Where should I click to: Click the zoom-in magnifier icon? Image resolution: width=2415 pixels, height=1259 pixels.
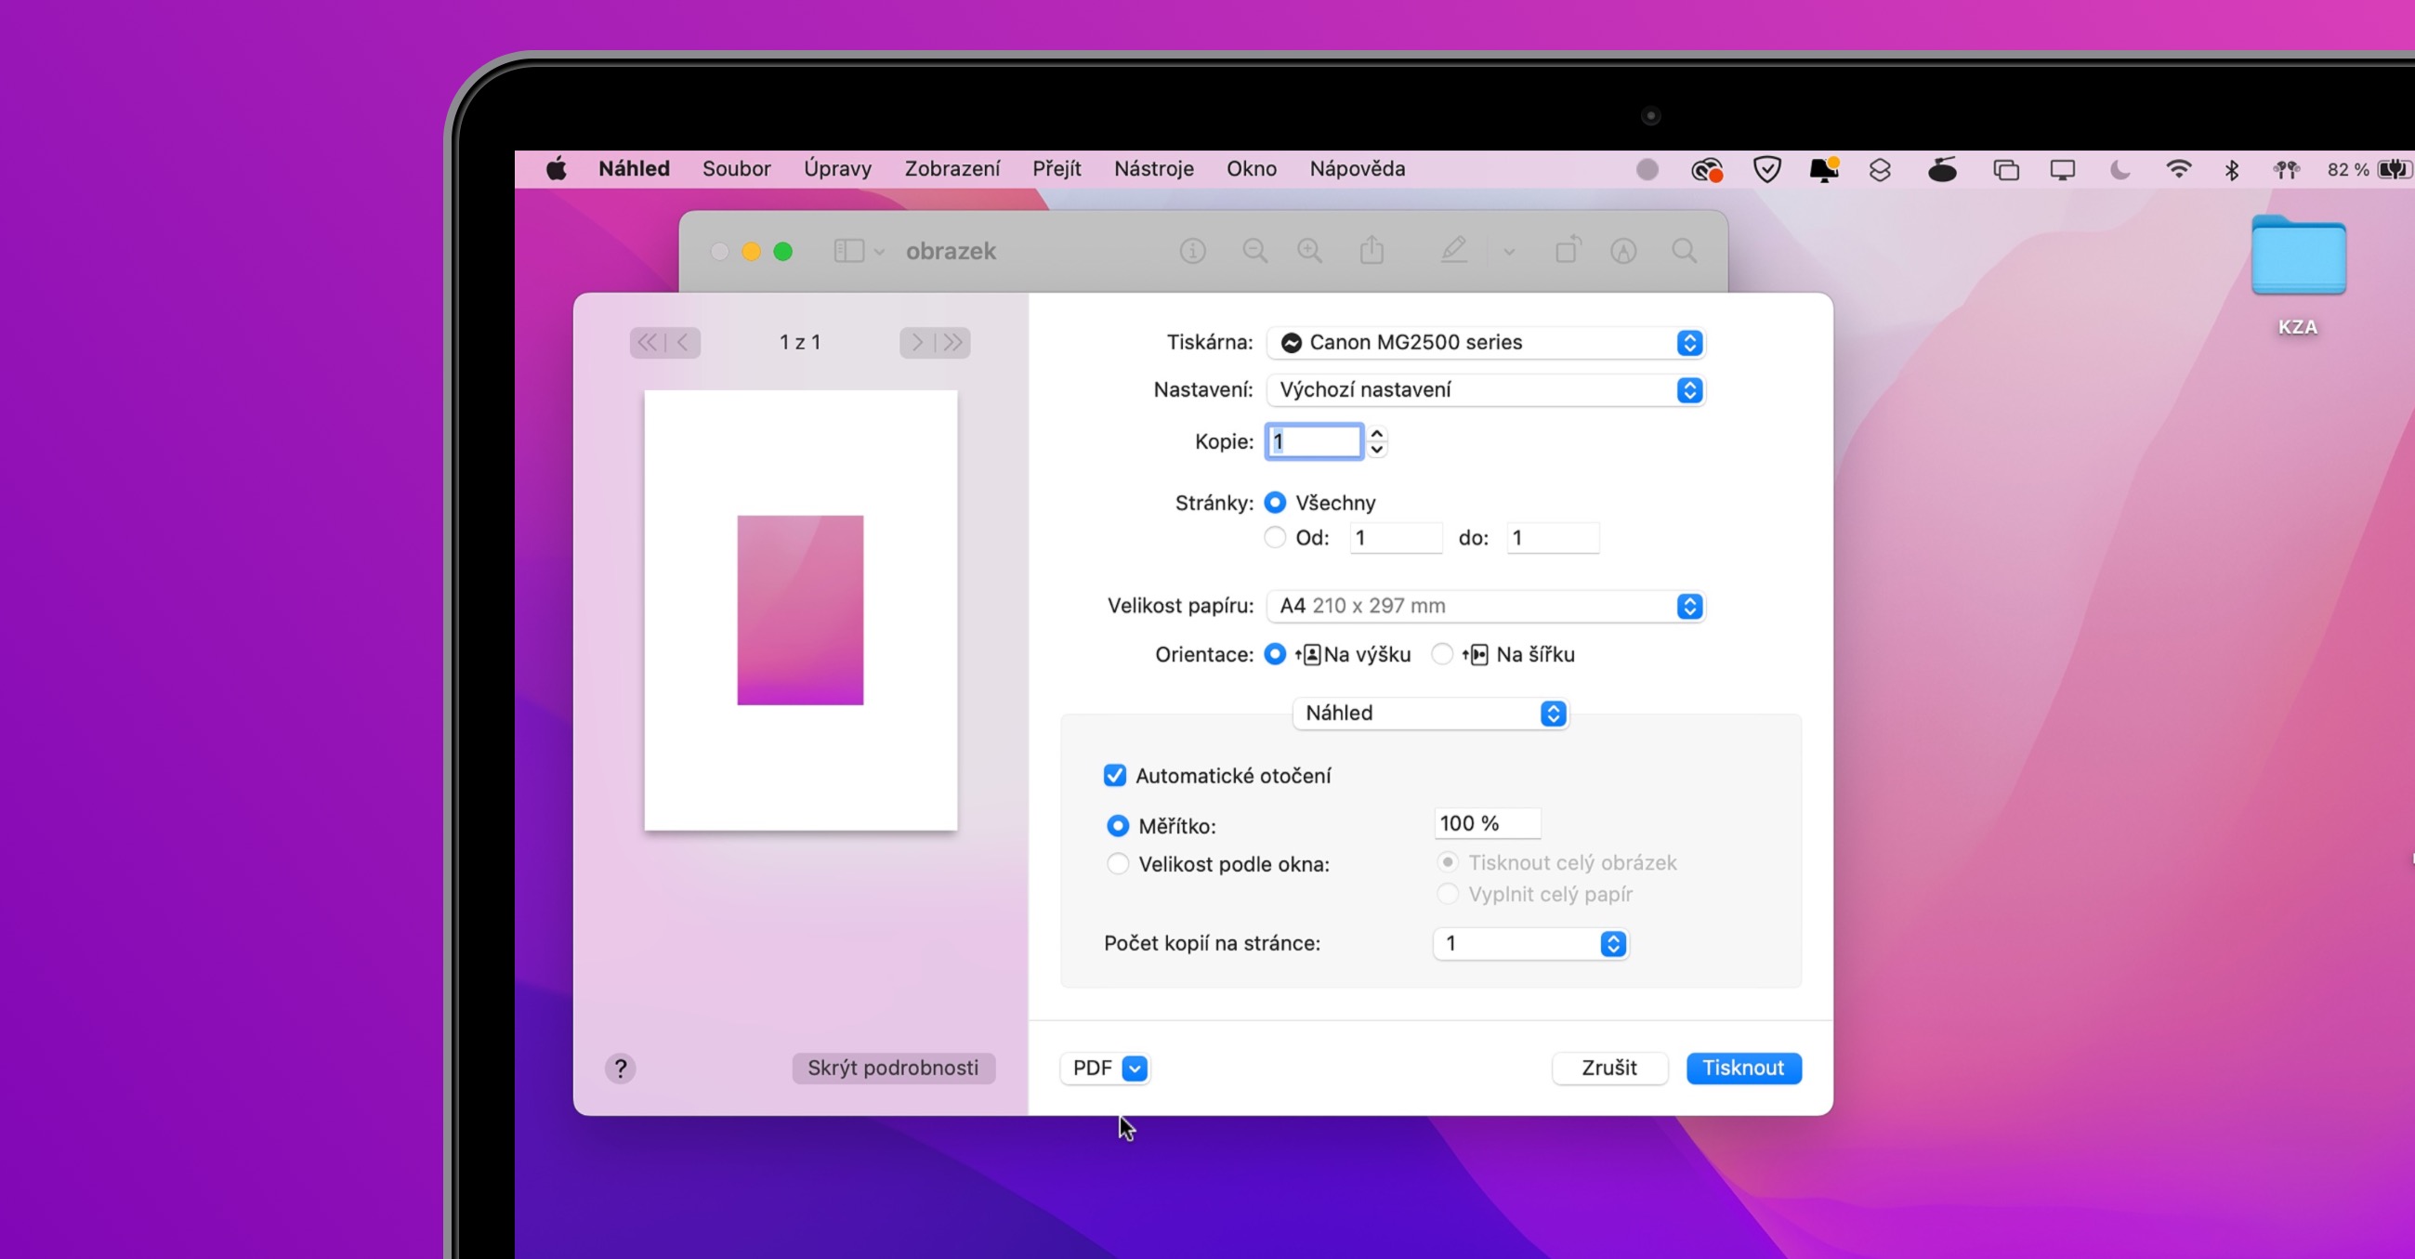(1309, 250)
